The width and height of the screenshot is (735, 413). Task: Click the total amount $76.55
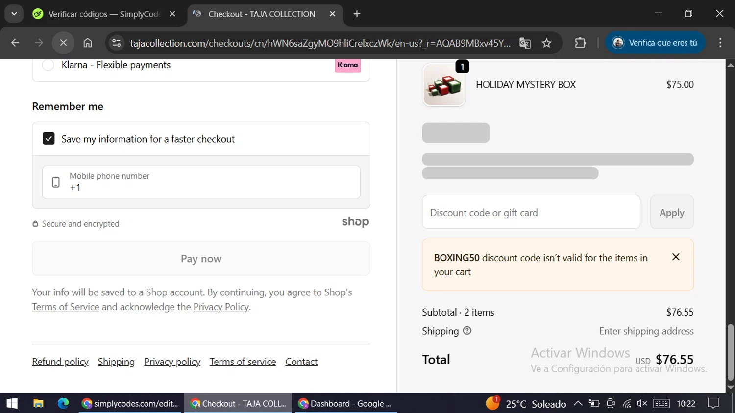click(674, 360)
